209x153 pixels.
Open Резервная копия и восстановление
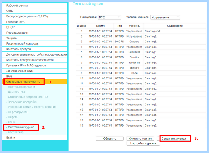point(32,107)
